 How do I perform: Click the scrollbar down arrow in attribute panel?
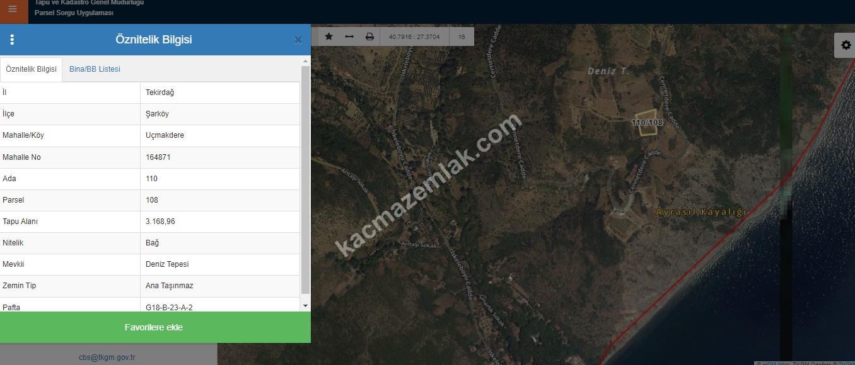tap(306, 306)
